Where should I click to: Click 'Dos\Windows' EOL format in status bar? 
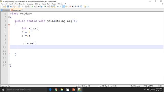click(x=135, y=86)
